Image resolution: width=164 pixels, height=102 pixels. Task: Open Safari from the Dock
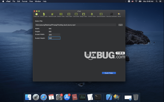click(x=44, y=97)
